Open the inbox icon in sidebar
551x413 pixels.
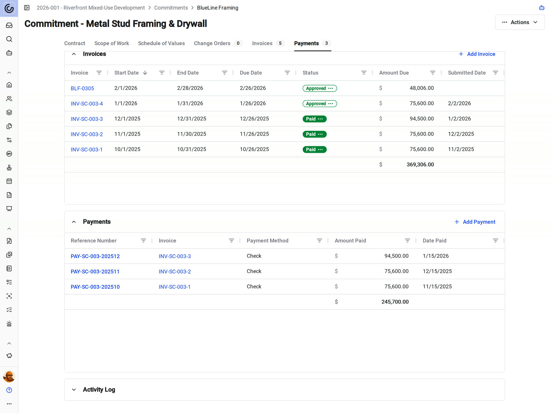pos(9,25)
